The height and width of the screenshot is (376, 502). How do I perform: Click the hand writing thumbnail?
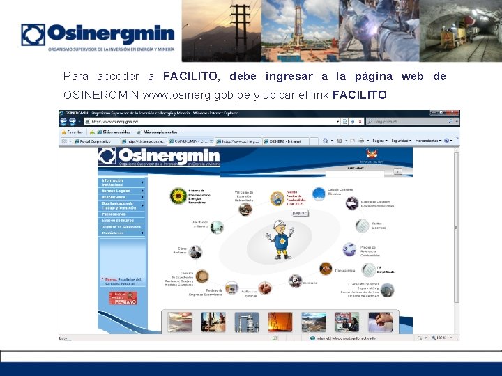pyautogui.click(x=381, y=322)
